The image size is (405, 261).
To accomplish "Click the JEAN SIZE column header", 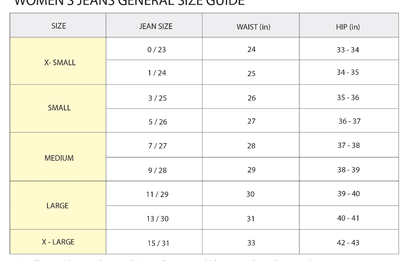I will pos(155,27).
